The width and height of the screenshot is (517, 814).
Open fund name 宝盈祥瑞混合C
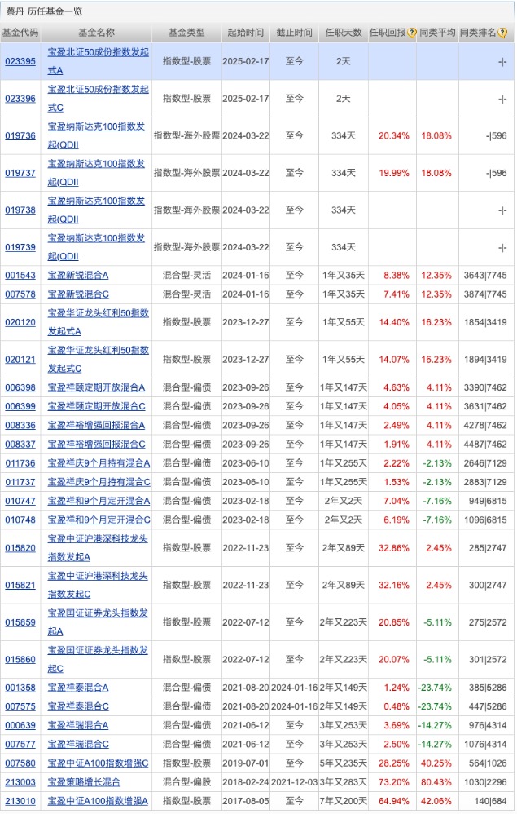click(x=78, y=745)
